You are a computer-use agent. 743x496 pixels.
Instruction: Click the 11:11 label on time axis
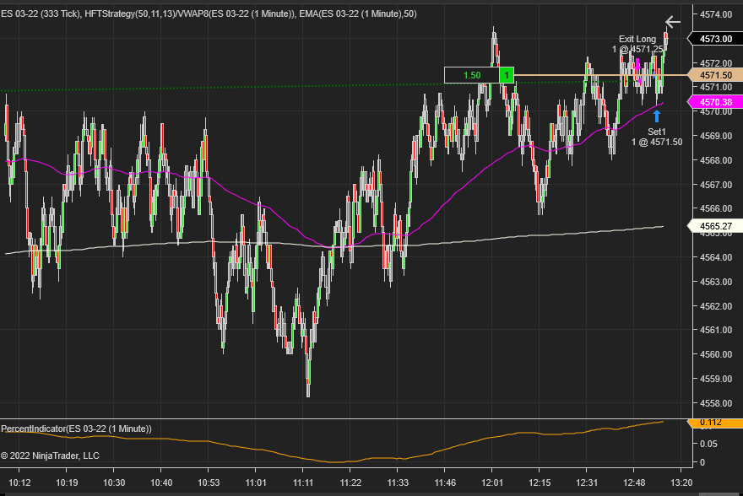tap(303, 483)
